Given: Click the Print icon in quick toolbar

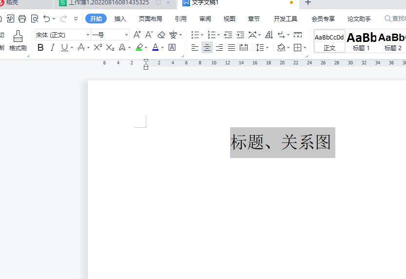Looking at the screenshot, I should [22, 19].
